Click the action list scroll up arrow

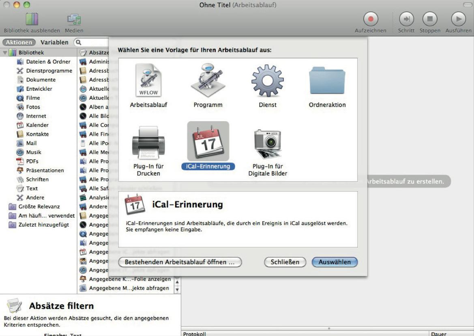(x=178, y=282)
